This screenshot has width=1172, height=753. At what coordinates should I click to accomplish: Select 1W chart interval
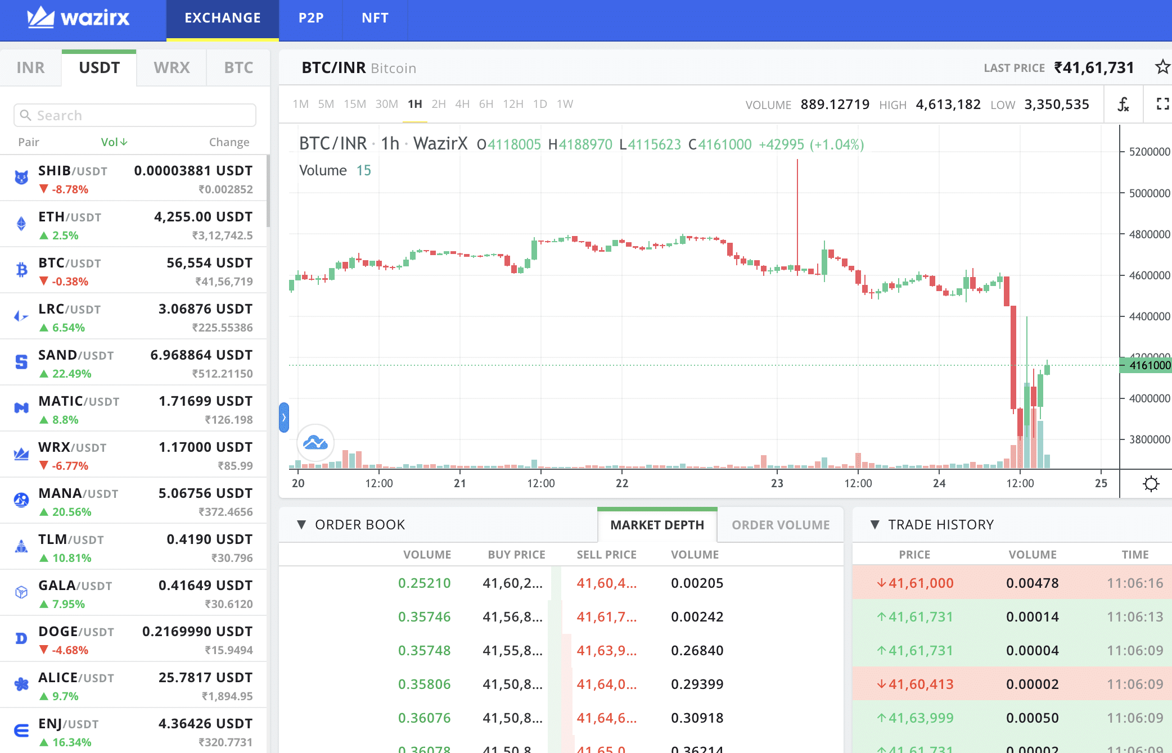click(x=565, y=104)
